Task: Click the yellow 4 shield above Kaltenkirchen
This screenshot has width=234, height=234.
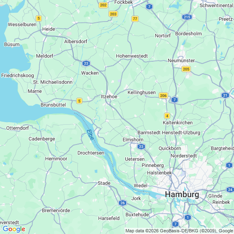Action: [167, 116]
